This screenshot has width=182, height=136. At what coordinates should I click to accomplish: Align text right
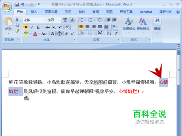94,27
